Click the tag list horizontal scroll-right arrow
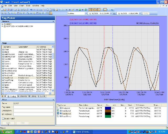168x134 pixels. (x=50, y=93)
